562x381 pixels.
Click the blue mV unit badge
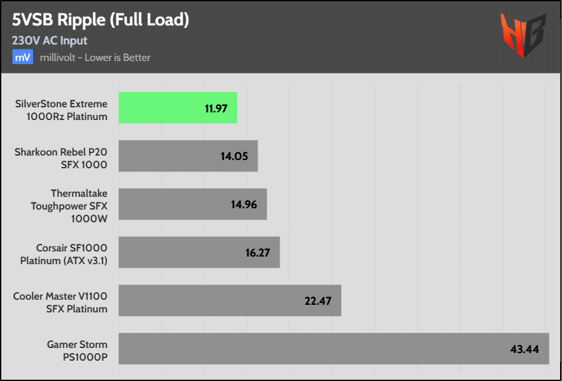pyautogui.click(x=23, y=57)
